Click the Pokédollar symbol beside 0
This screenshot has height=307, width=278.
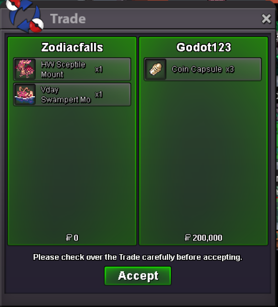(x=69, y=238)
